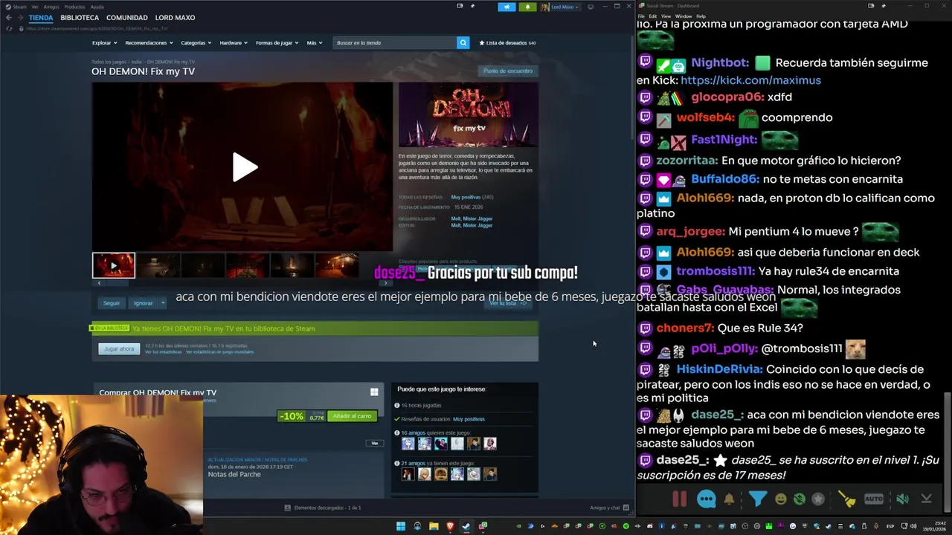Screen dimensions: 952x535
Task: Open the Steam menu in title bar
Action: click(19, 7)
